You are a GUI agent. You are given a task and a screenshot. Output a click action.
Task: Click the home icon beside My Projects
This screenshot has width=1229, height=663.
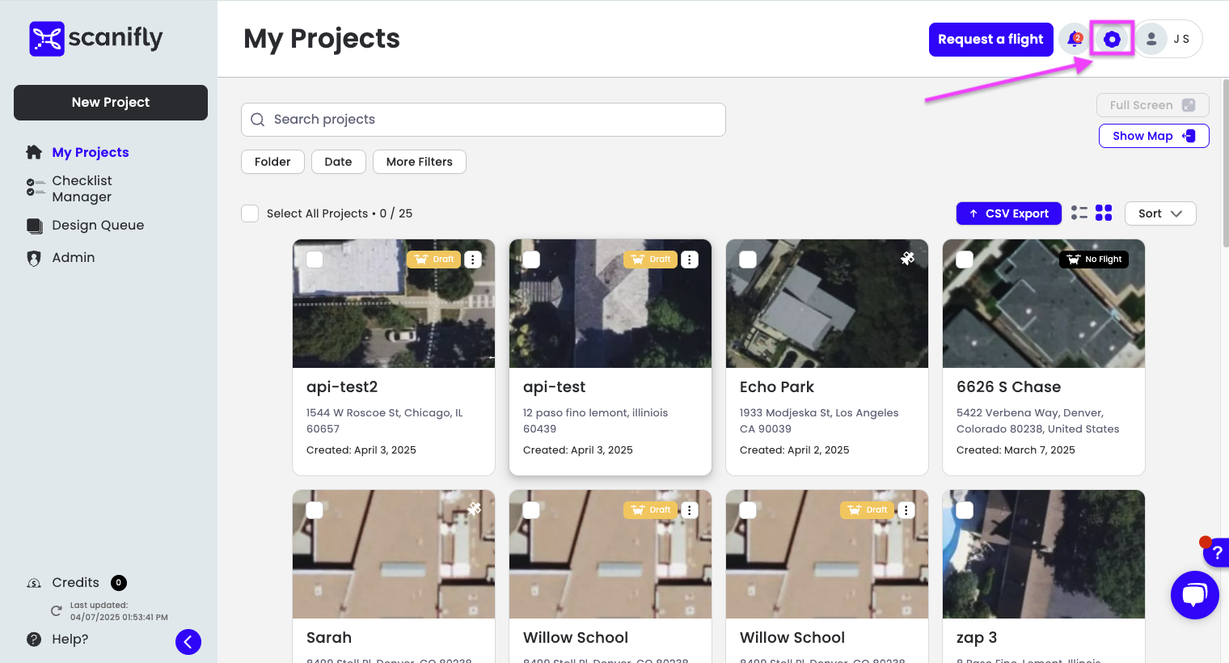34,152
